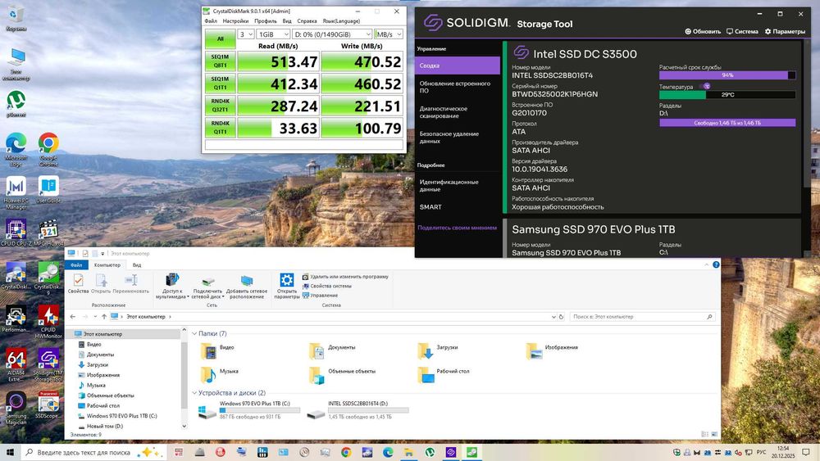
Task: Open the MB/s unit dropdown in CrystalDiskMark
Action: click(x=389, y=34)
